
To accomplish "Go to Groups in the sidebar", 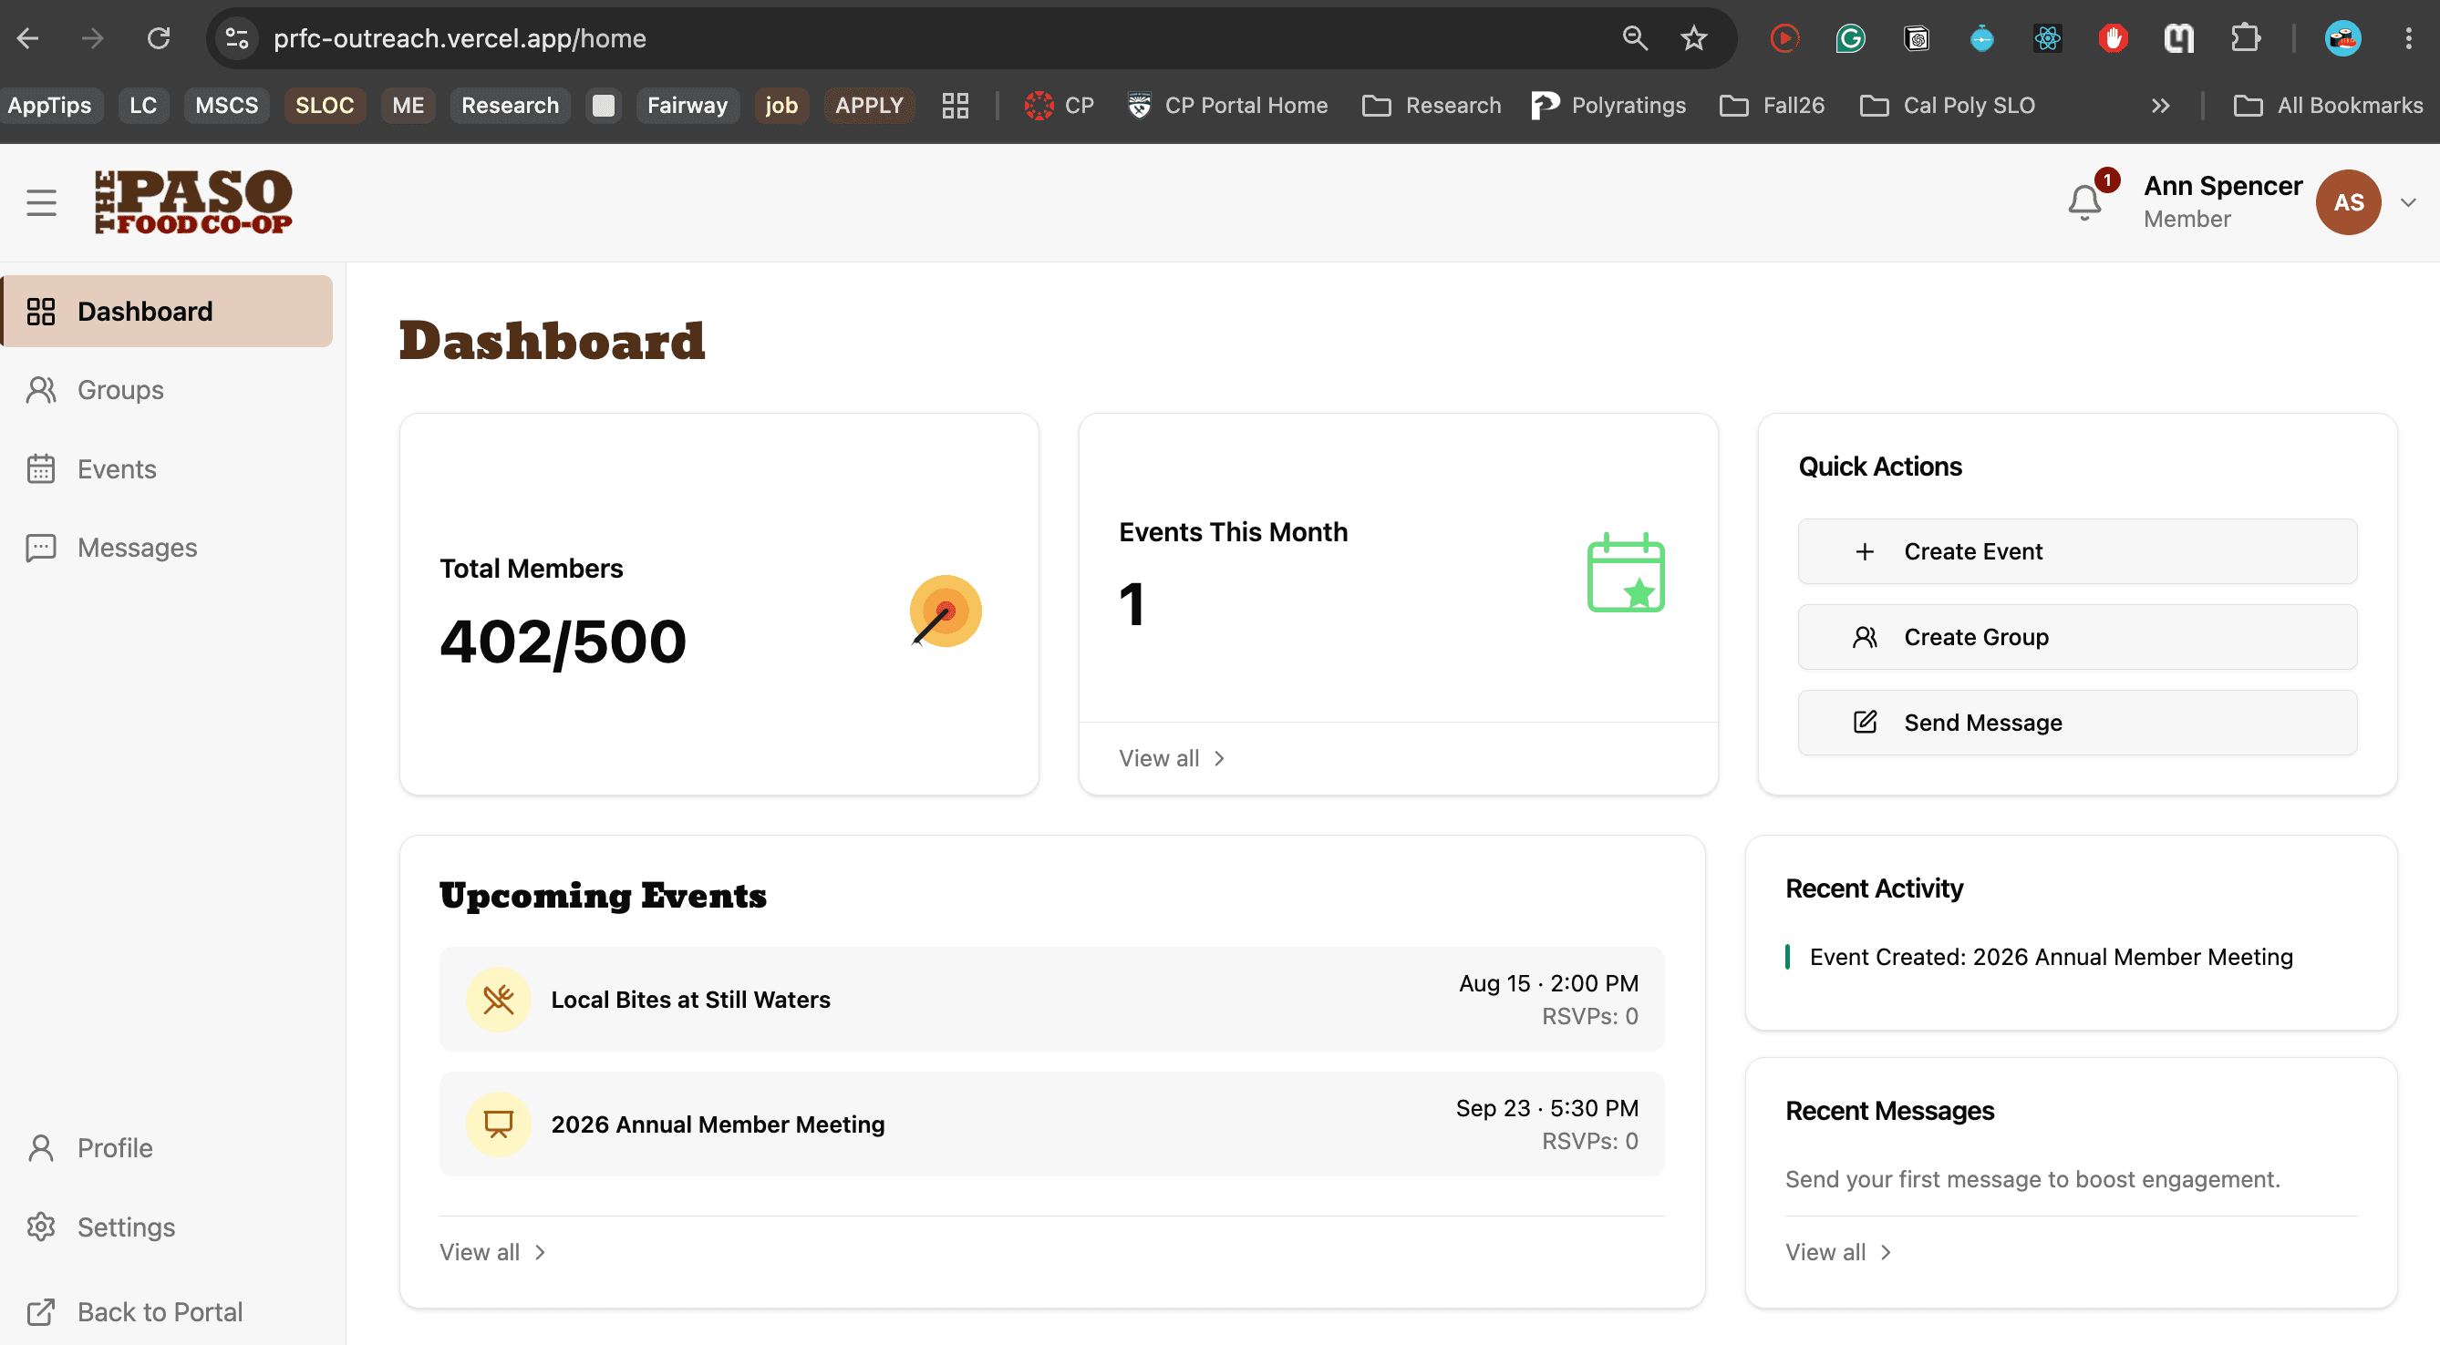I will (x=167, y=390).
